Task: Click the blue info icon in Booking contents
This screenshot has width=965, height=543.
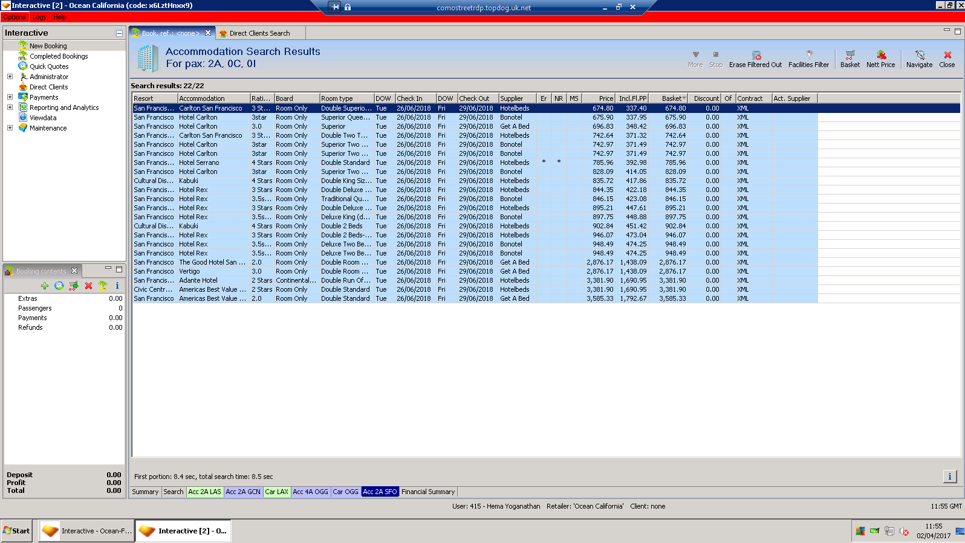Action: (117, 286)
